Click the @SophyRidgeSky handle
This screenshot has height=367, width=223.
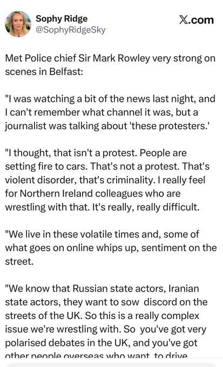[x=71, y=30]
